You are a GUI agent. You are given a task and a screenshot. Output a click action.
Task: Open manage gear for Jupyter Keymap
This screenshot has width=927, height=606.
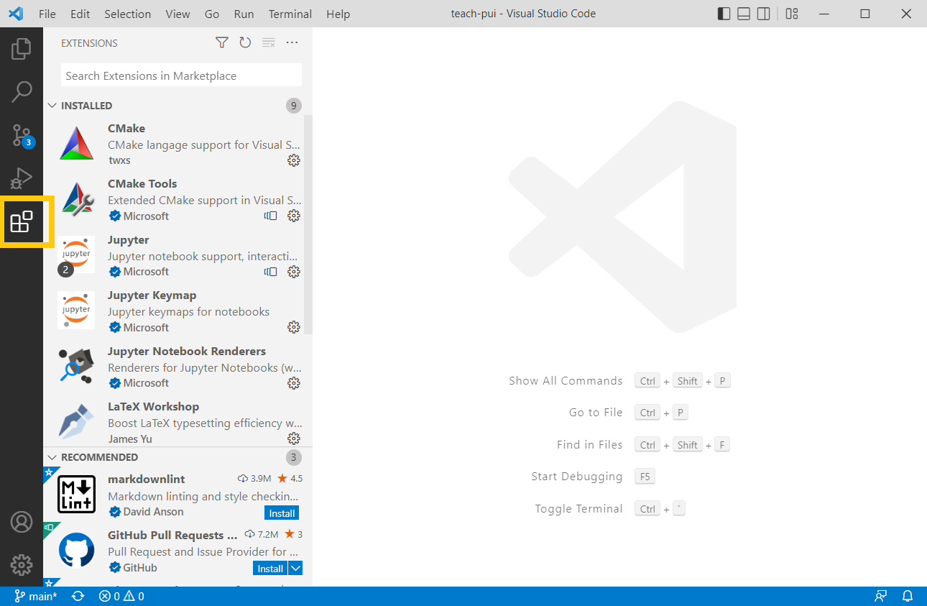point(294,327)
